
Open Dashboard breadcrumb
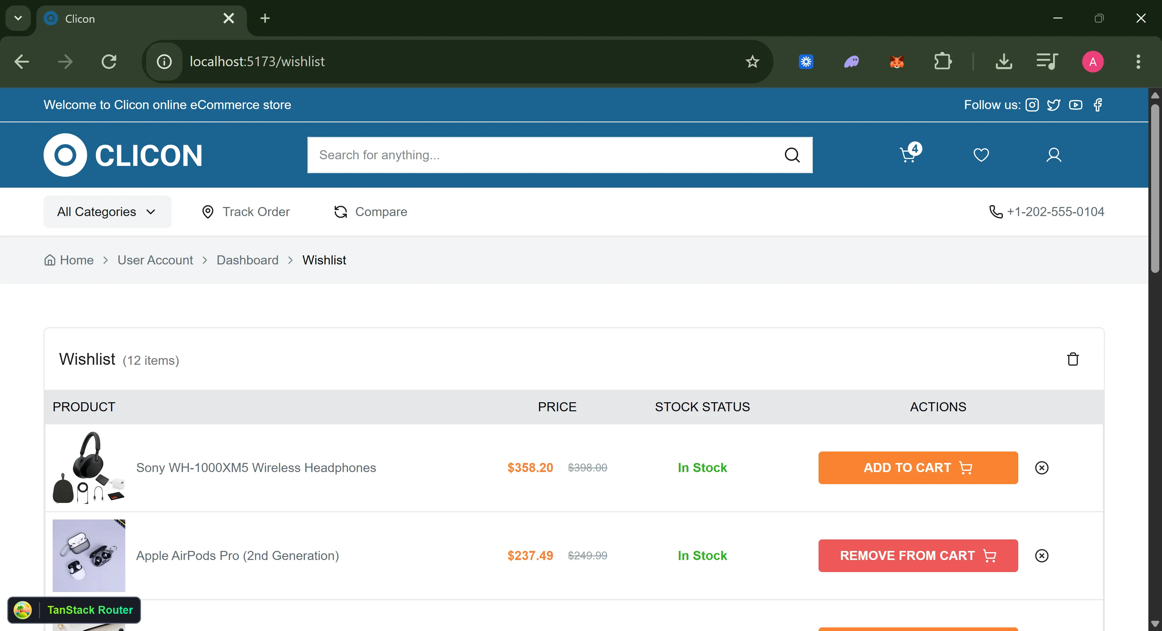pyautogui.click(x=247, y=260)
